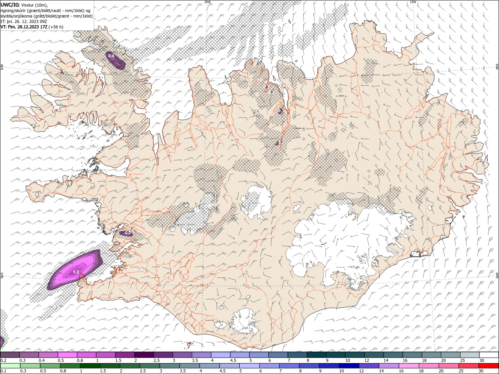Click the white Hofsjökull glacier in central Iceland
Image resolution: width=499 pixels, height=374 pixels.
click(256, 202)
